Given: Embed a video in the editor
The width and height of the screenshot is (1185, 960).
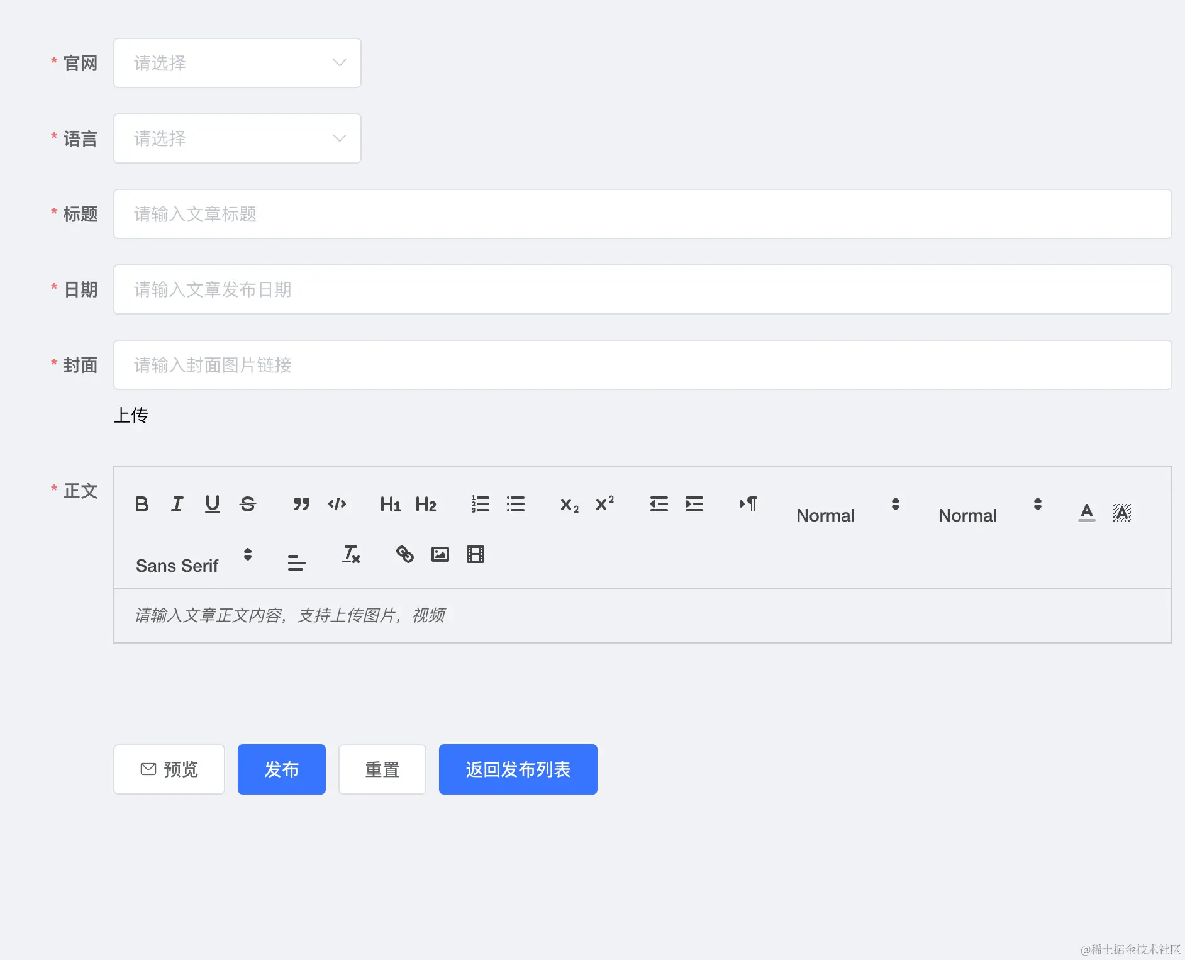Looking at the screenshot, I should point(475,554).
